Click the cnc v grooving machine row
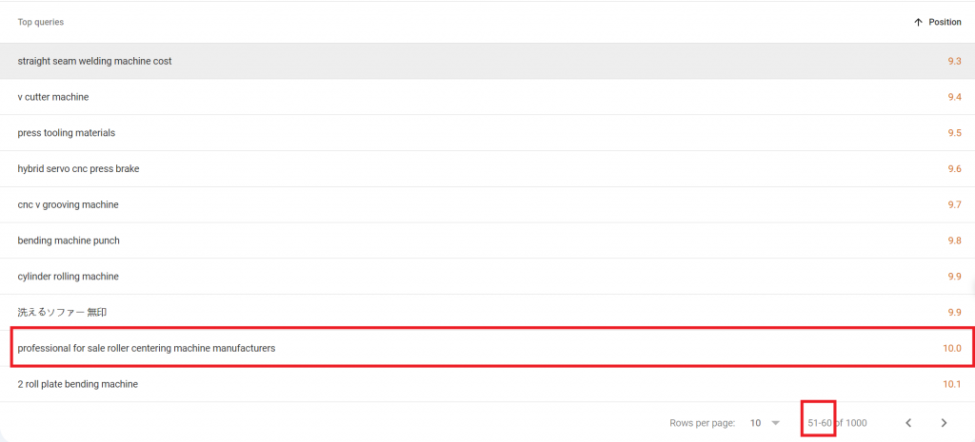975x442 pixels. coord(487,205)
